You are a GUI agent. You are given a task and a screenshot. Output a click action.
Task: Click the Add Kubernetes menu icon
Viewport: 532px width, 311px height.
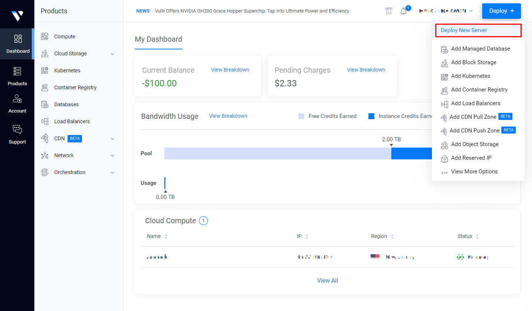[x=445, y=77]
